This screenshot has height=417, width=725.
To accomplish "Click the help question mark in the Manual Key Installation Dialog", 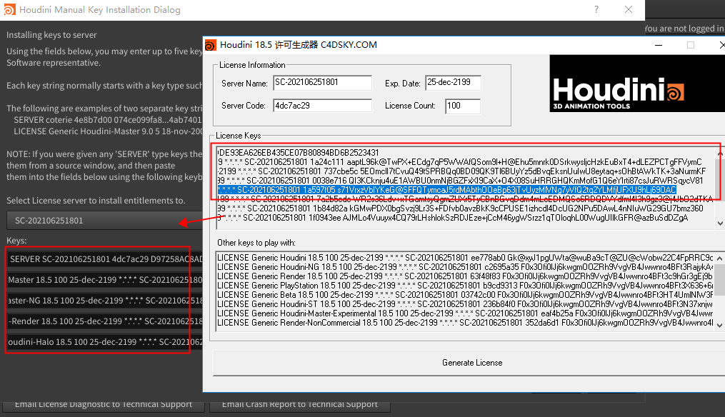I will (x=596, y=9).
